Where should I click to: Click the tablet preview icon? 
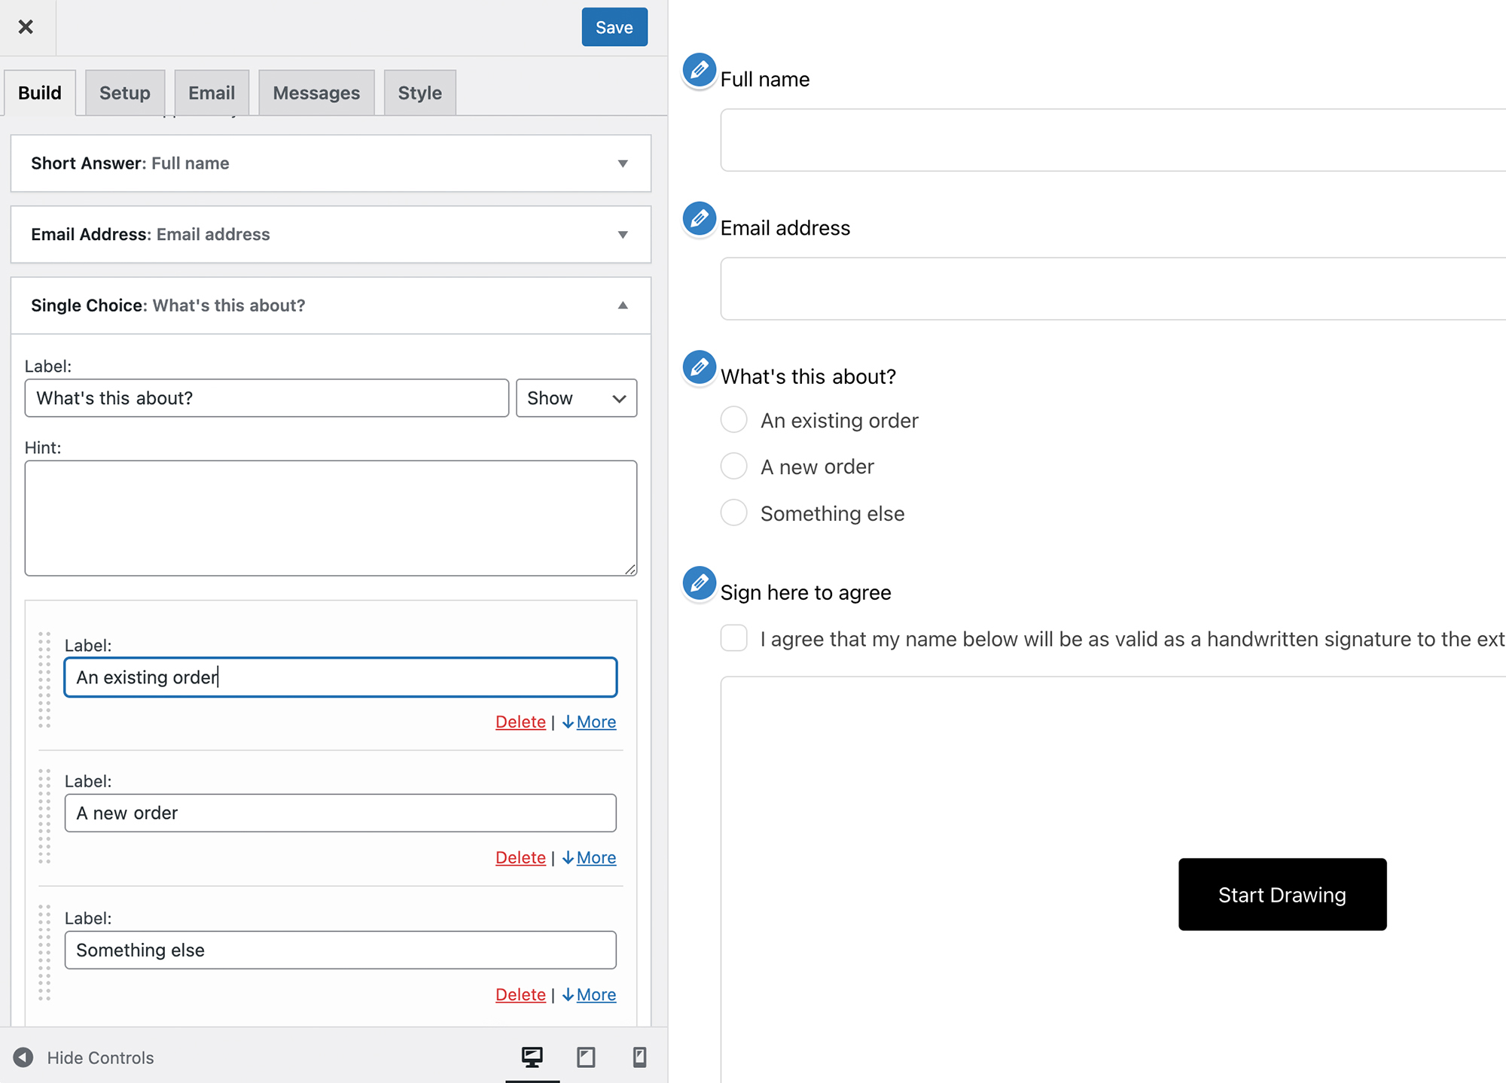pos(584,1057)
